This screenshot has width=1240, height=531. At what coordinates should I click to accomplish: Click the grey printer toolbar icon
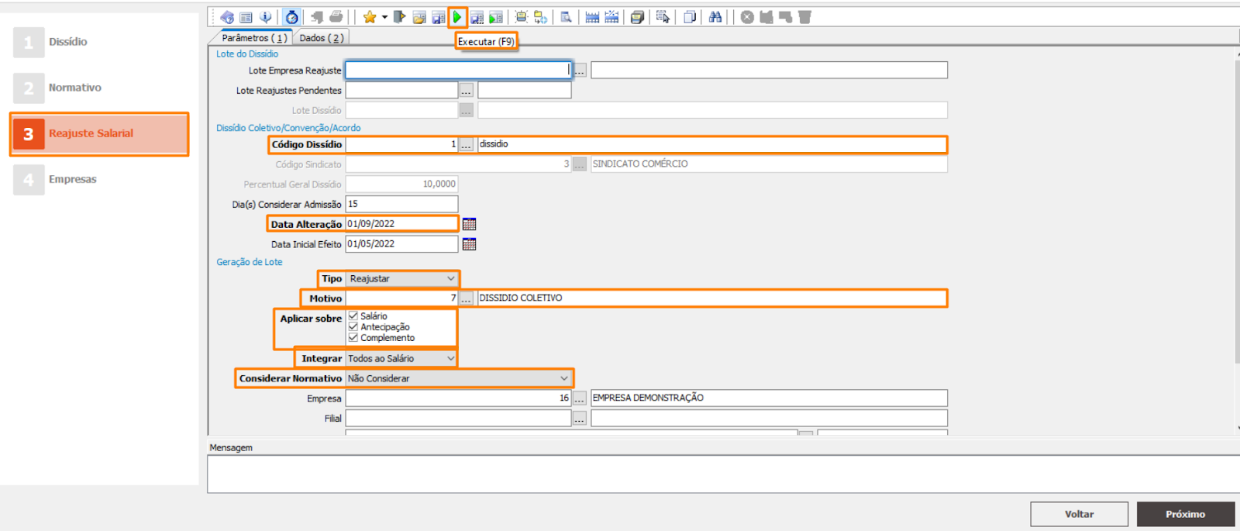336,17
